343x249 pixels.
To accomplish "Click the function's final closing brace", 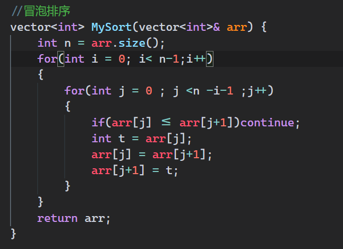I will pyautogui.click(x=13, y=234).
